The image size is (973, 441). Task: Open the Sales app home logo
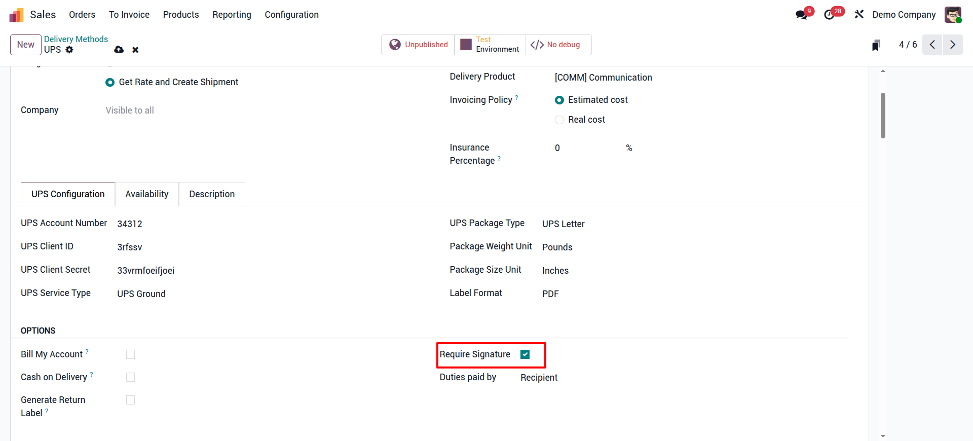pyautogui.click(x=16, y=15)
